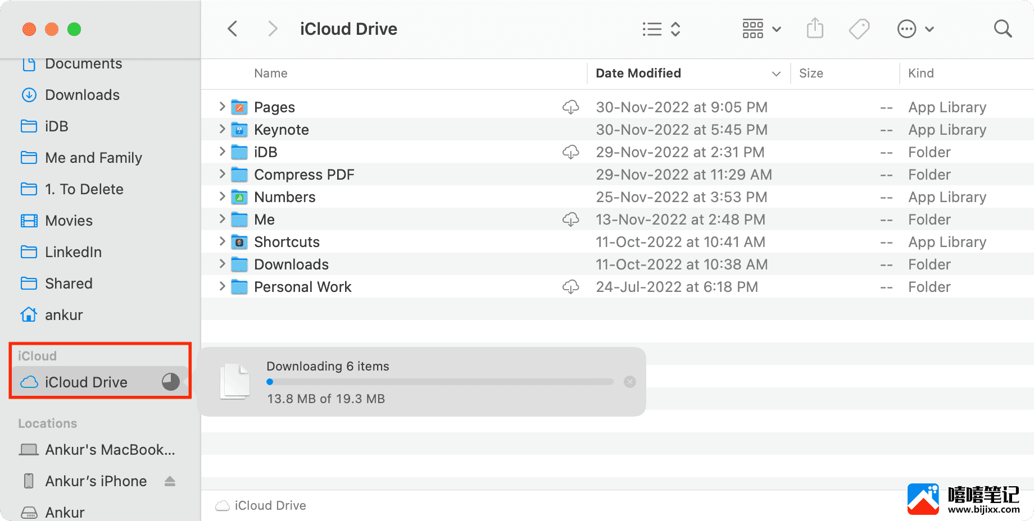Click the document icon in download popup
The image size is (1034, 521).
(235, 381)
